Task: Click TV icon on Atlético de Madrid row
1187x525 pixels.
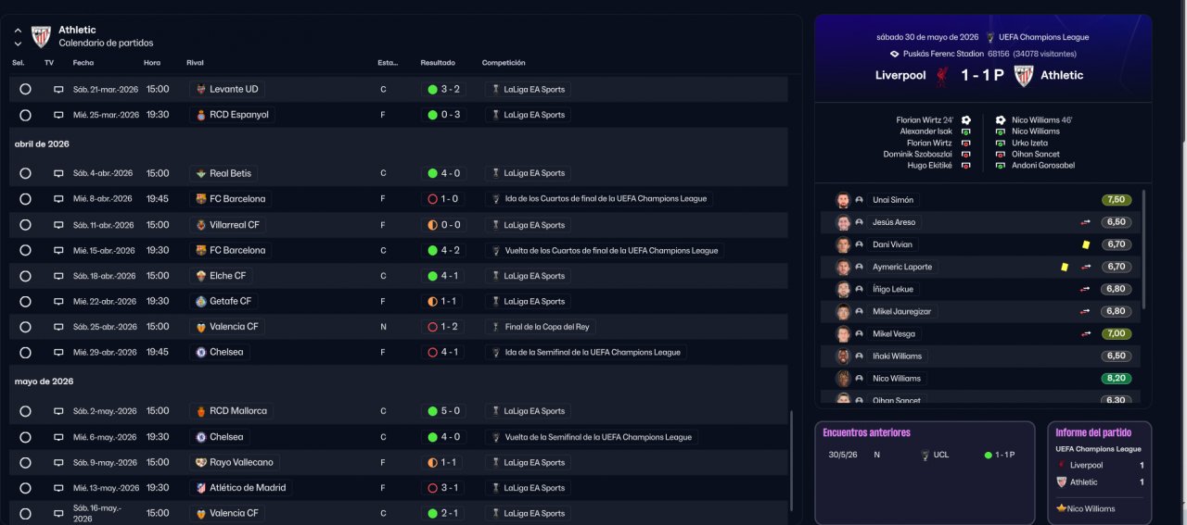Action: point(58,488)
